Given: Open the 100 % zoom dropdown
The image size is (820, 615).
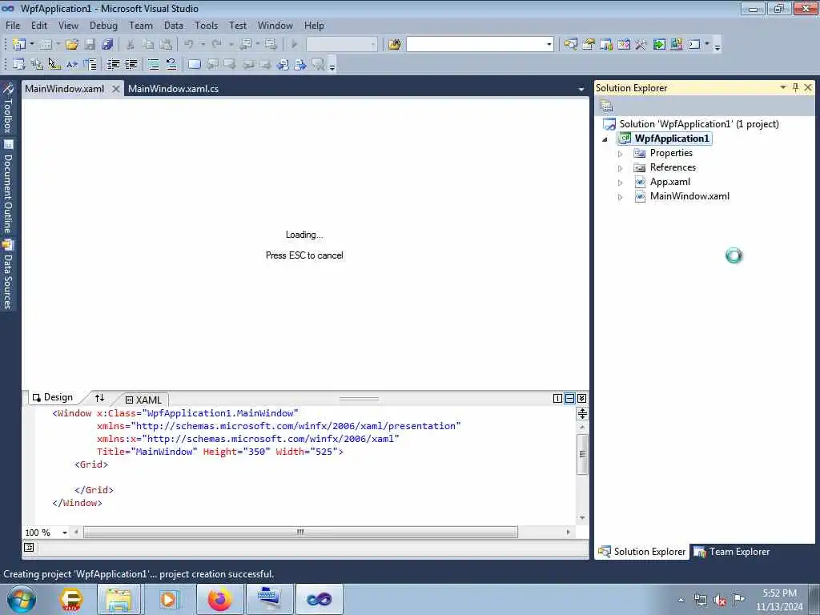Looking at the screenshot, I should [65, 533].
